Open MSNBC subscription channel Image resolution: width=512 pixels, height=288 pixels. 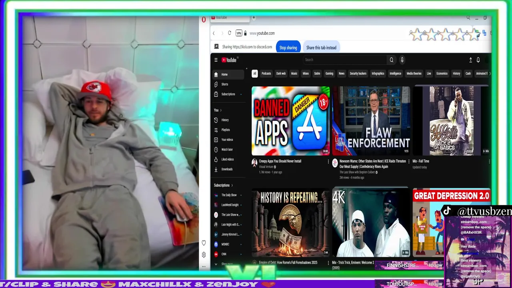pos(228,244)
